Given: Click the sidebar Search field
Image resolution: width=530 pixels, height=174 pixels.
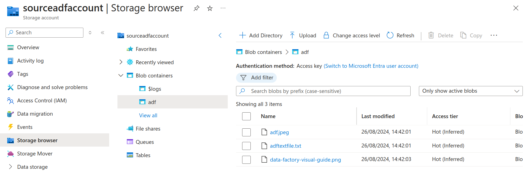Looking at the screenshot, I should pos(45,33).
